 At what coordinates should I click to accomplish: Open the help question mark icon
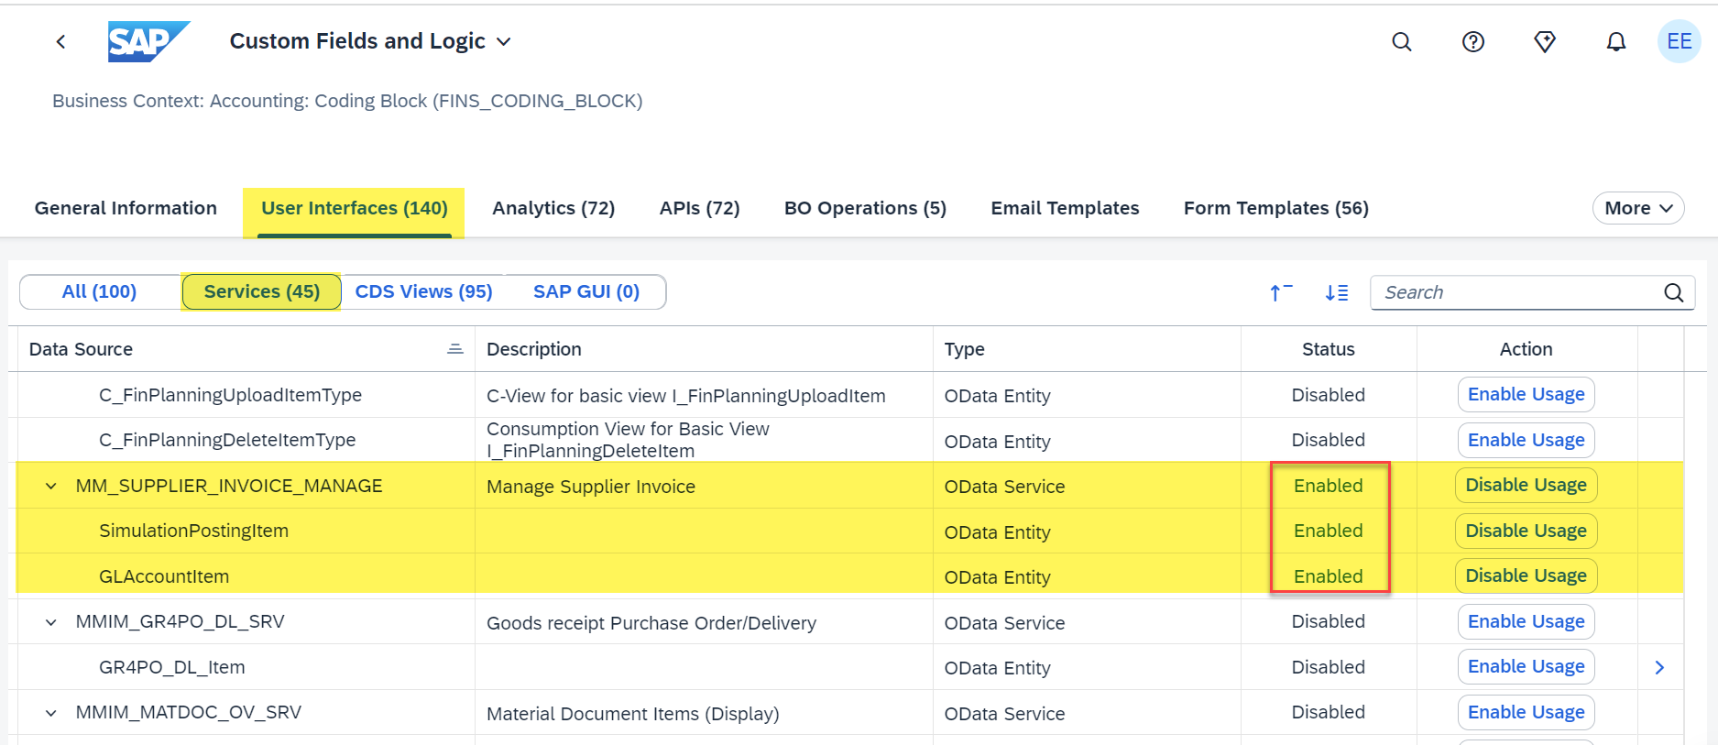tap(1473, 41)
